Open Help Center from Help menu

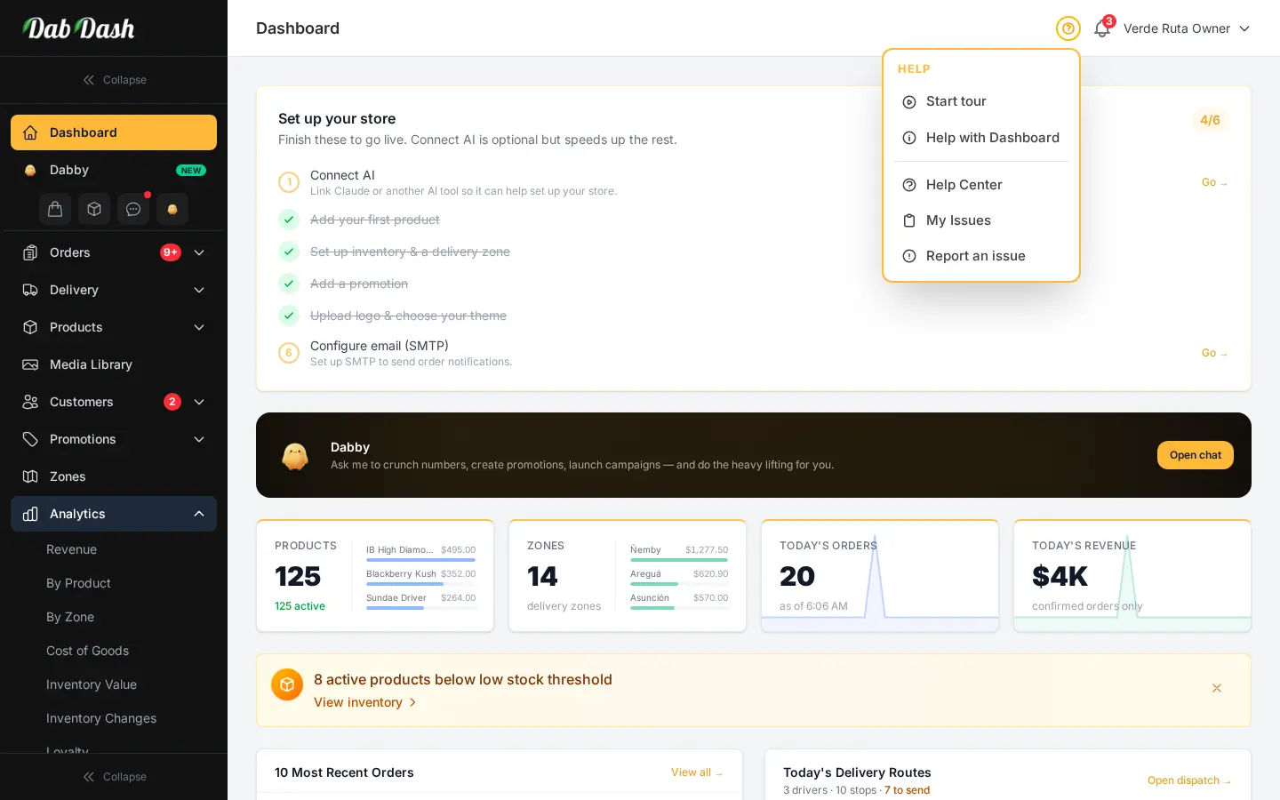(x=981, y=185)
